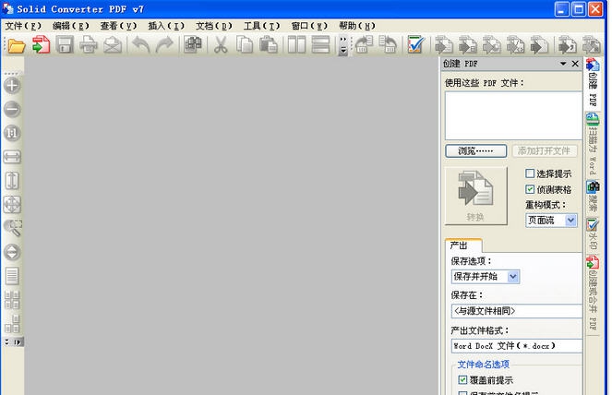Switch to the 扫描为 Word side tab
Screen dimensions: 612x395
click(593, 144)
